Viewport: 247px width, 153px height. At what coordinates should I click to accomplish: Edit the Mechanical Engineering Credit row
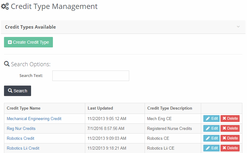pyautogui.click(x=211, y=119)
